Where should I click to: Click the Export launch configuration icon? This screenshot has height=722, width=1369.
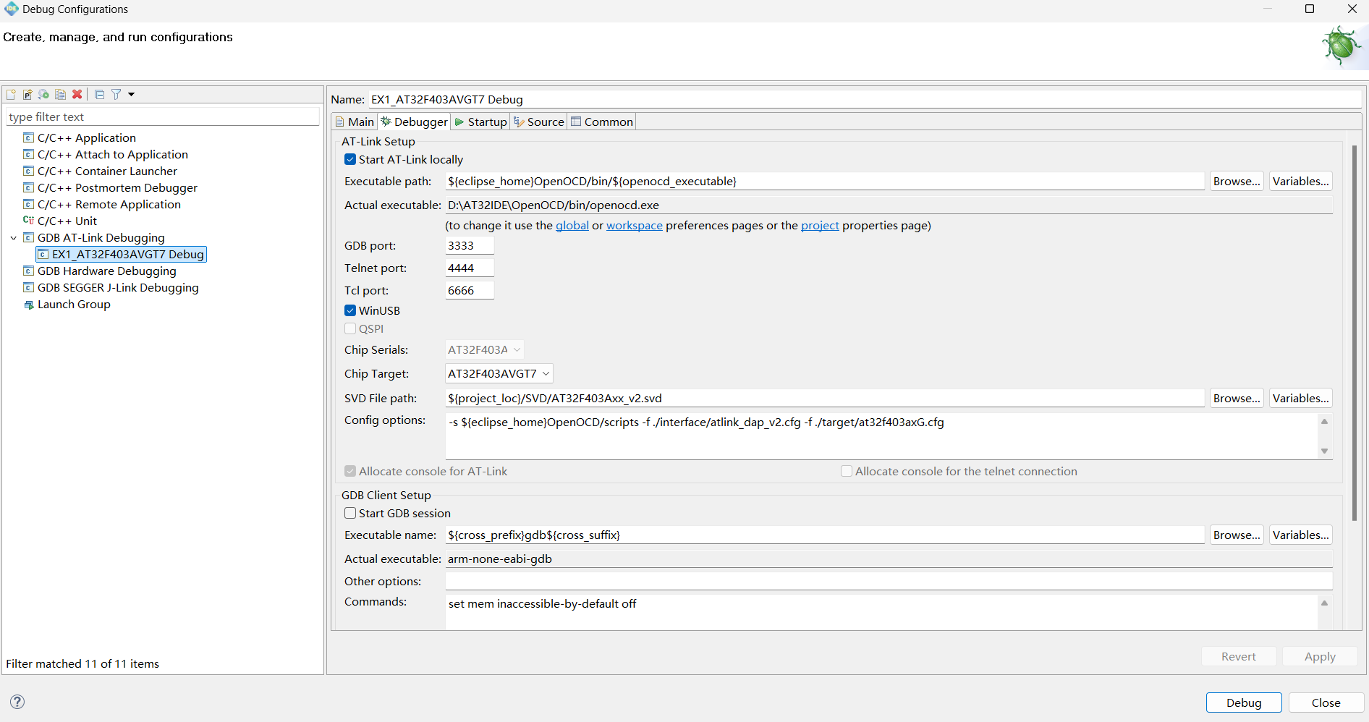[44, 95]
